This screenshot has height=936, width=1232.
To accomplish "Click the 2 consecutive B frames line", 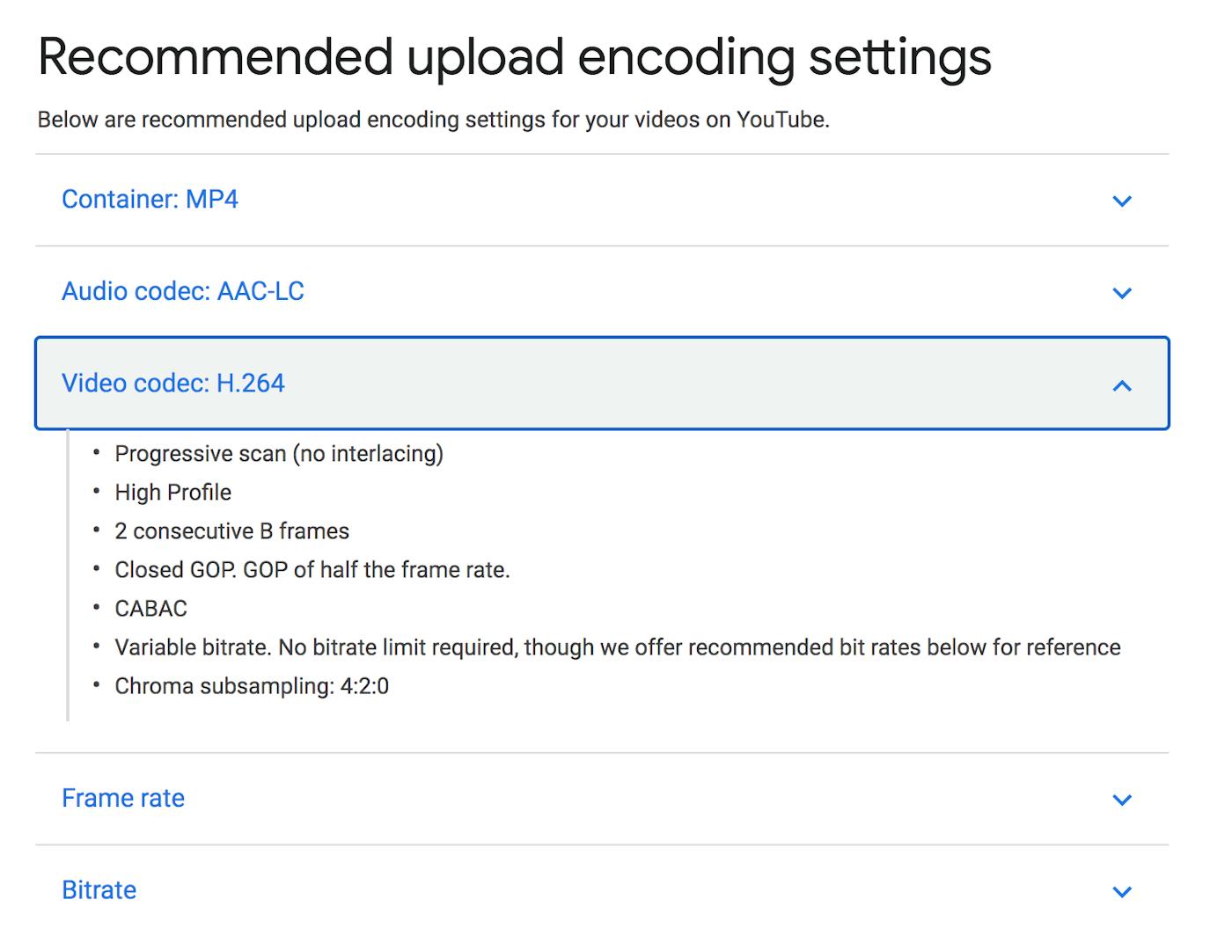I will pos(232,531).
